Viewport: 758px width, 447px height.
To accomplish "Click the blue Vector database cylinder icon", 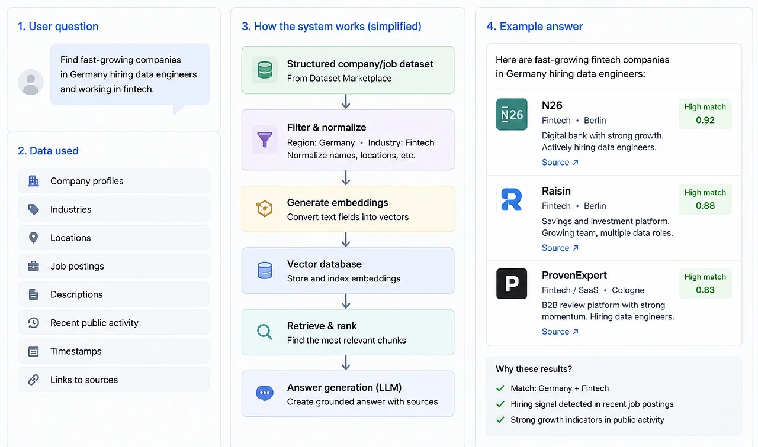I will [x=265, y=271].
